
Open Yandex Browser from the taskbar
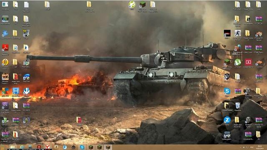pyautogui.click(x=48, y=147)
